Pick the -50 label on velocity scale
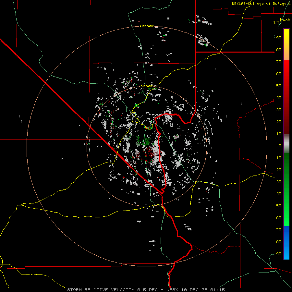Image resolution: width=292 pixels, height=292 pixels. (277, 206)
